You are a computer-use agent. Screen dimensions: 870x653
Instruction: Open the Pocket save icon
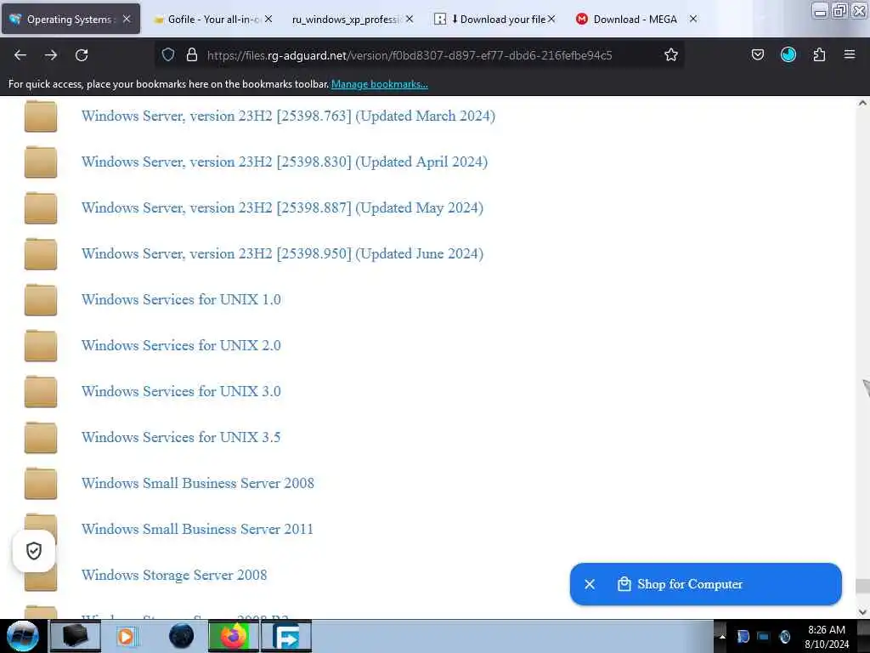757,54
